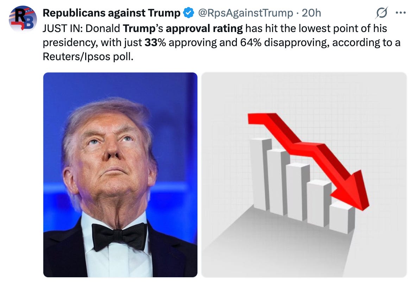Open the three-dot more options menu
This screenshot has width=416, height=285.
coord(401,12)
